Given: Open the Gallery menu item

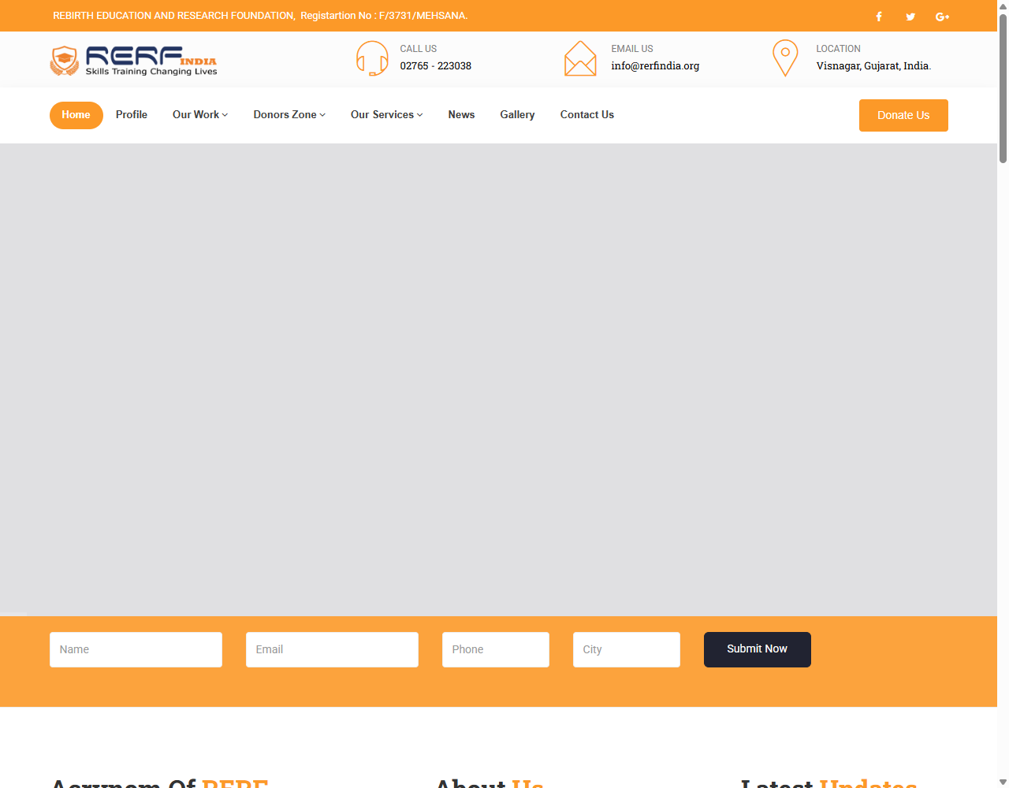Looking at the screenshot, I should pyautogui.click(x=517, y=115).
